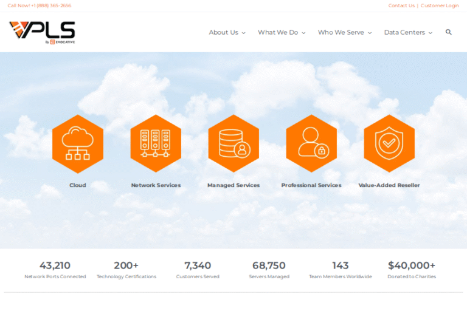Select the Managed Services text label
The image size is (467, 311).
[x=233, y=185]
